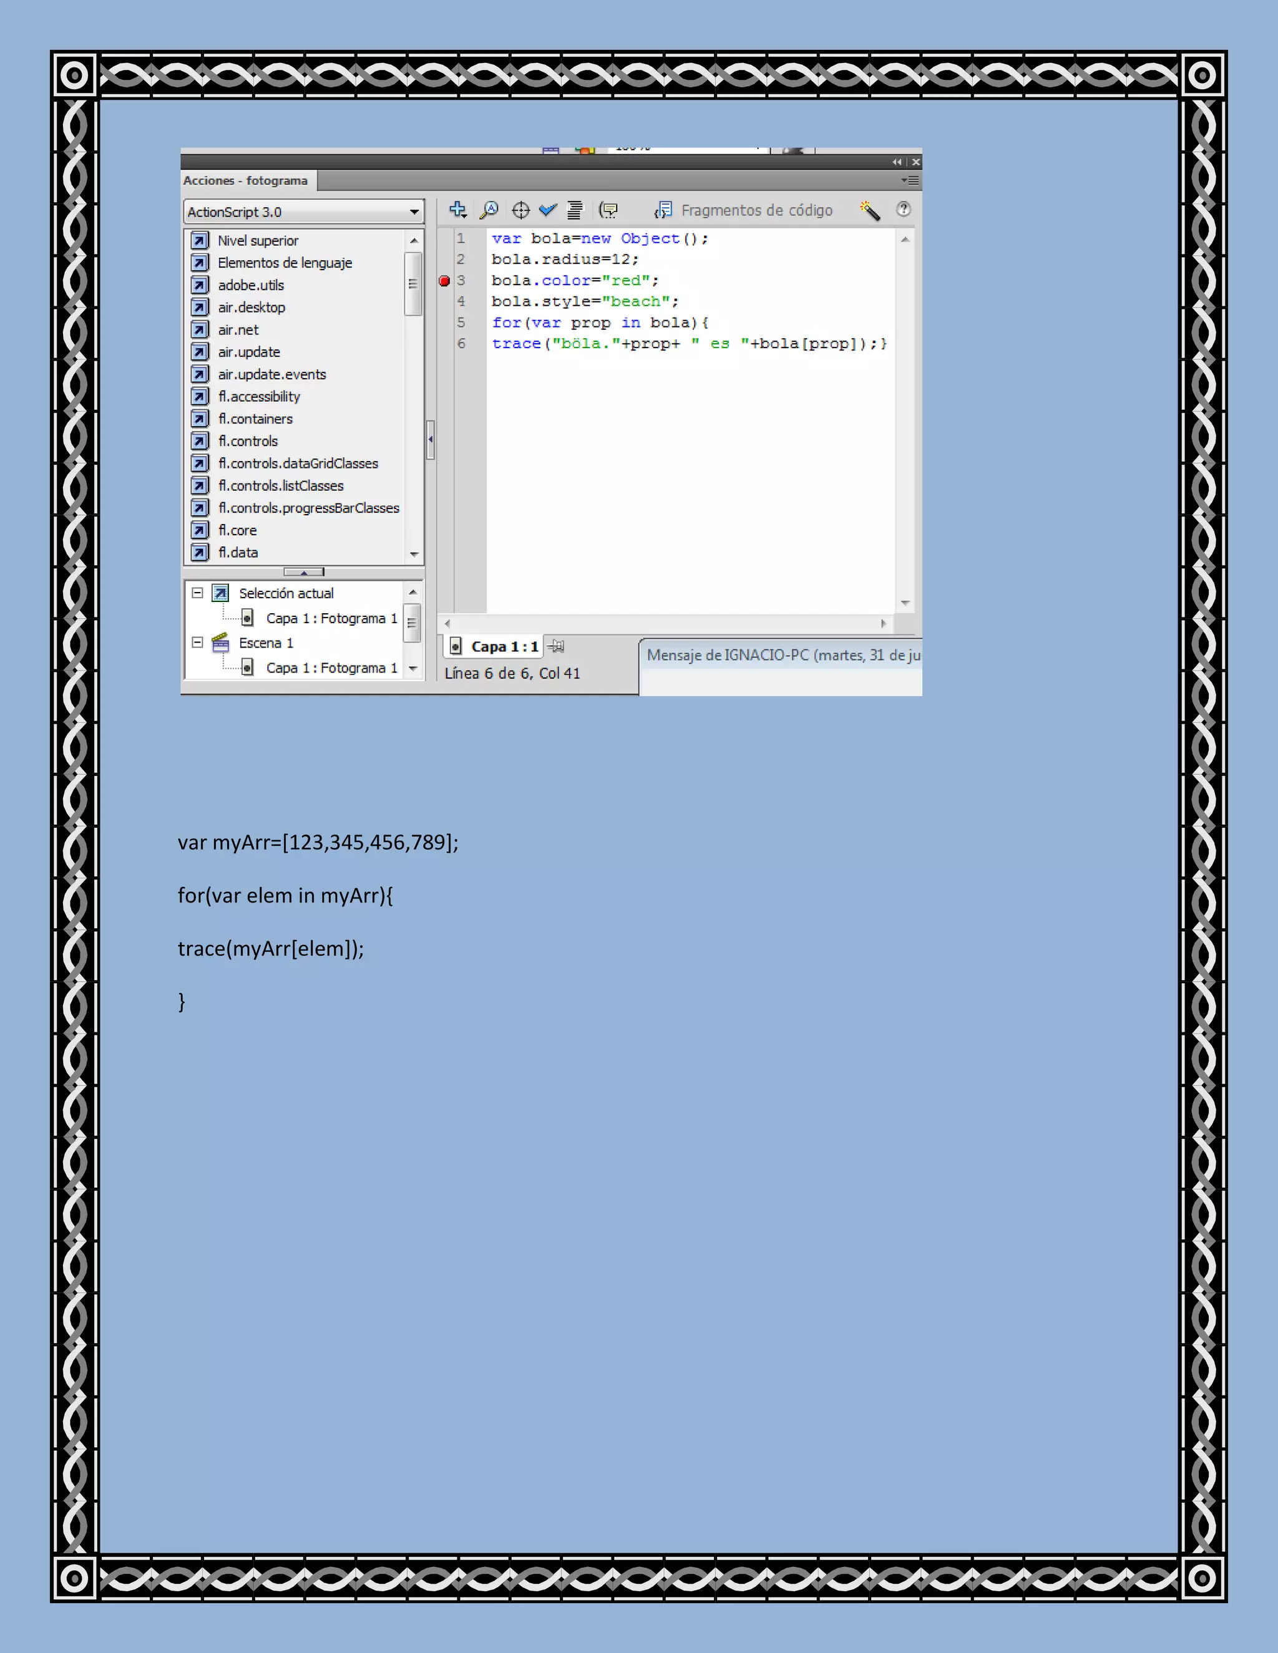Image resolution: width=1278 pixels, height=1653 pixels.
Task: Click the package icon beside fl.core
Action: pos(200,530)
